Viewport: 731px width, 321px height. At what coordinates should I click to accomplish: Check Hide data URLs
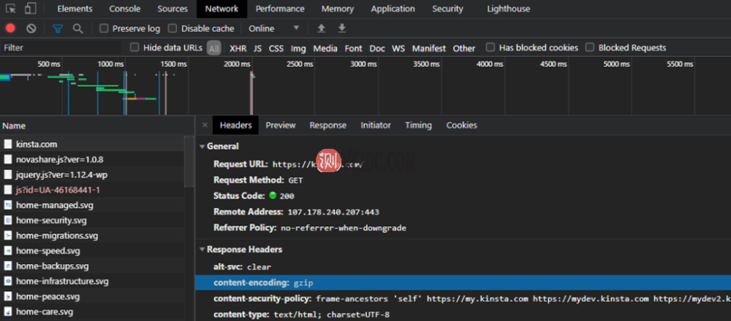[x=135, y=47]
